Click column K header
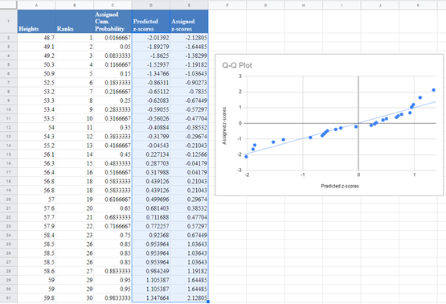446x304 pixels. point(418,5)
